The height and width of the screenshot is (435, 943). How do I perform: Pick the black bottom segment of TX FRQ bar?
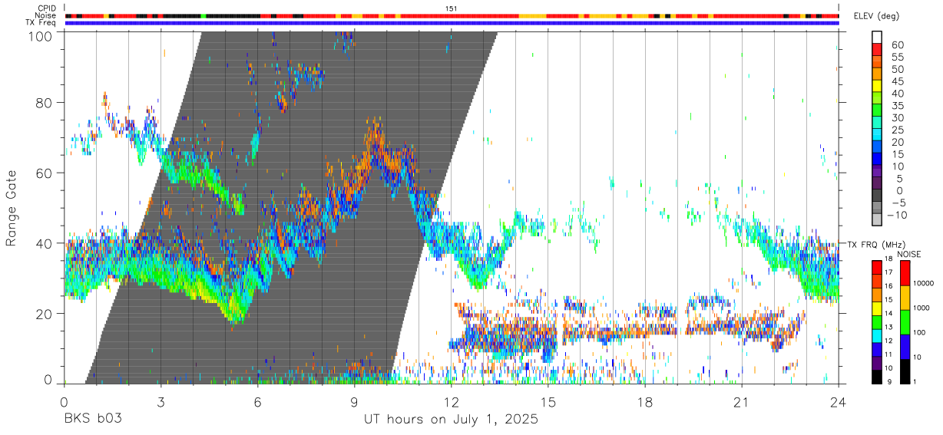coord(877,377)
